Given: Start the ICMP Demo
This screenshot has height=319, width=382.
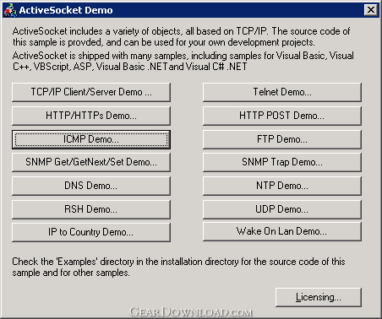Looking at the screenshot, I should click(x=91, y=139).
